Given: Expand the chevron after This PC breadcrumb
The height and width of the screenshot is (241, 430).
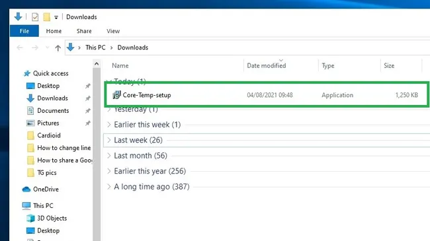Looking at the screenshot, I should (112, 48).
